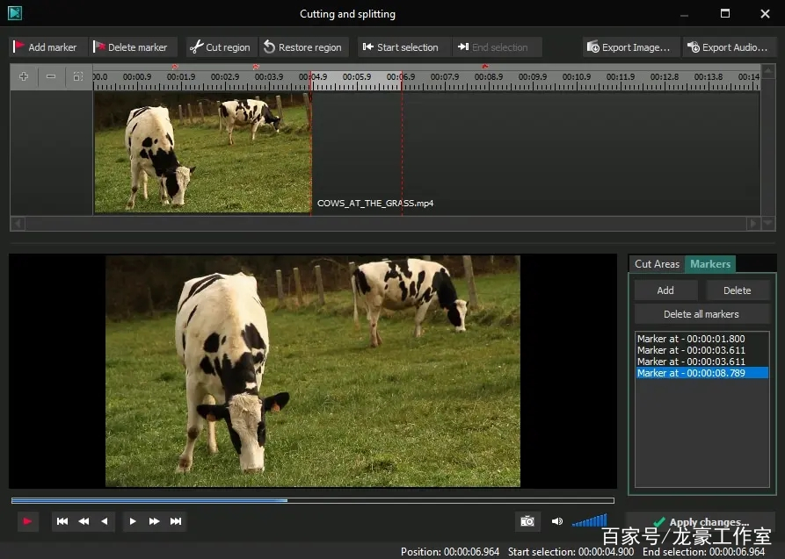Skip to end of video

point(176,521)
